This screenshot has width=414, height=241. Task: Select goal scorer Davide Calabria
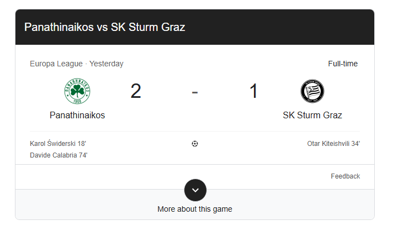(x=54, y=155)
